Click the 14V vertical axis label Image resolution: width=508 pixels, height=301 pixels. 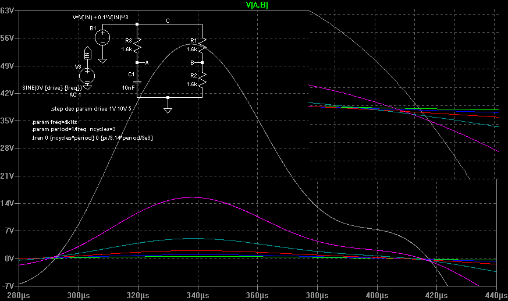click(7, 203)
